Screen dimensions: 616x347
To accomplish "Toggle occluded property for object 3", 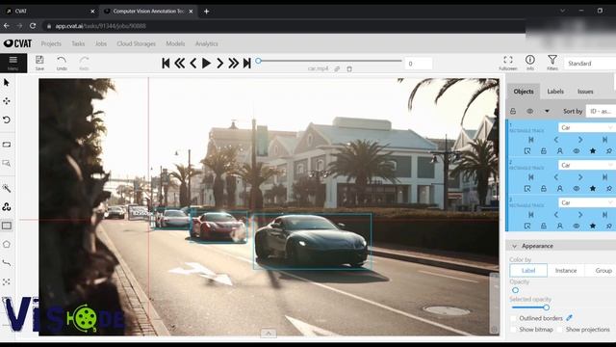I will [560, 226].
